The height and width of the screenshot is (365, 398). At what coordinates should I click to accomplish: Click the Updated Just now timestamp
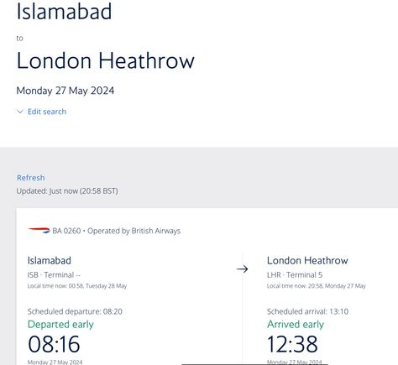[x=67, y=191]
